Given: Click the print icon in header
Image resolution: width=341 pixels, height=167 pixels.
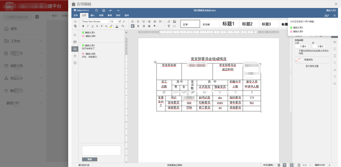Looking at the screenshot, I should 104,10.
